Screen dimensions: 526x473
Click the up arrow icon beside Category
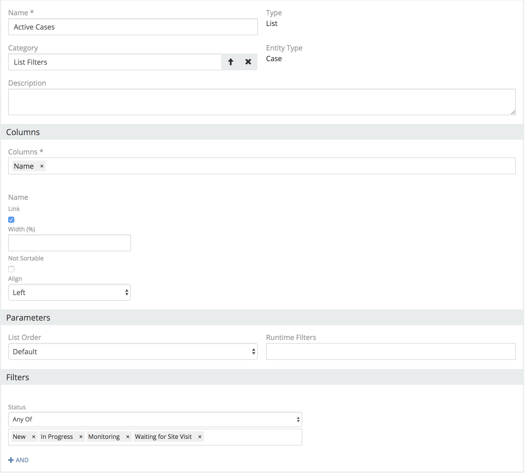tap(231, 62)
